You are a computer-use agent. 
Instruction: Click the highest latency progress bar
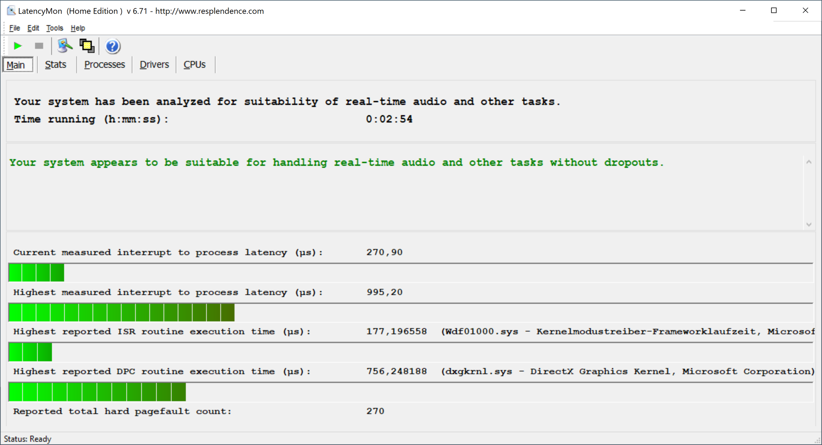point(411,312)
